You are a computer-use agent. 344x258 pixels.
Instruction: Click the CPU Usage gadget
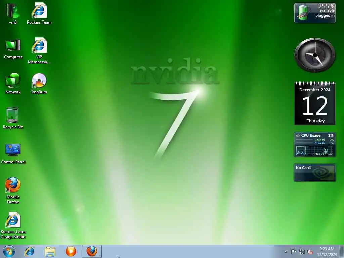click(x=315, y=144)
